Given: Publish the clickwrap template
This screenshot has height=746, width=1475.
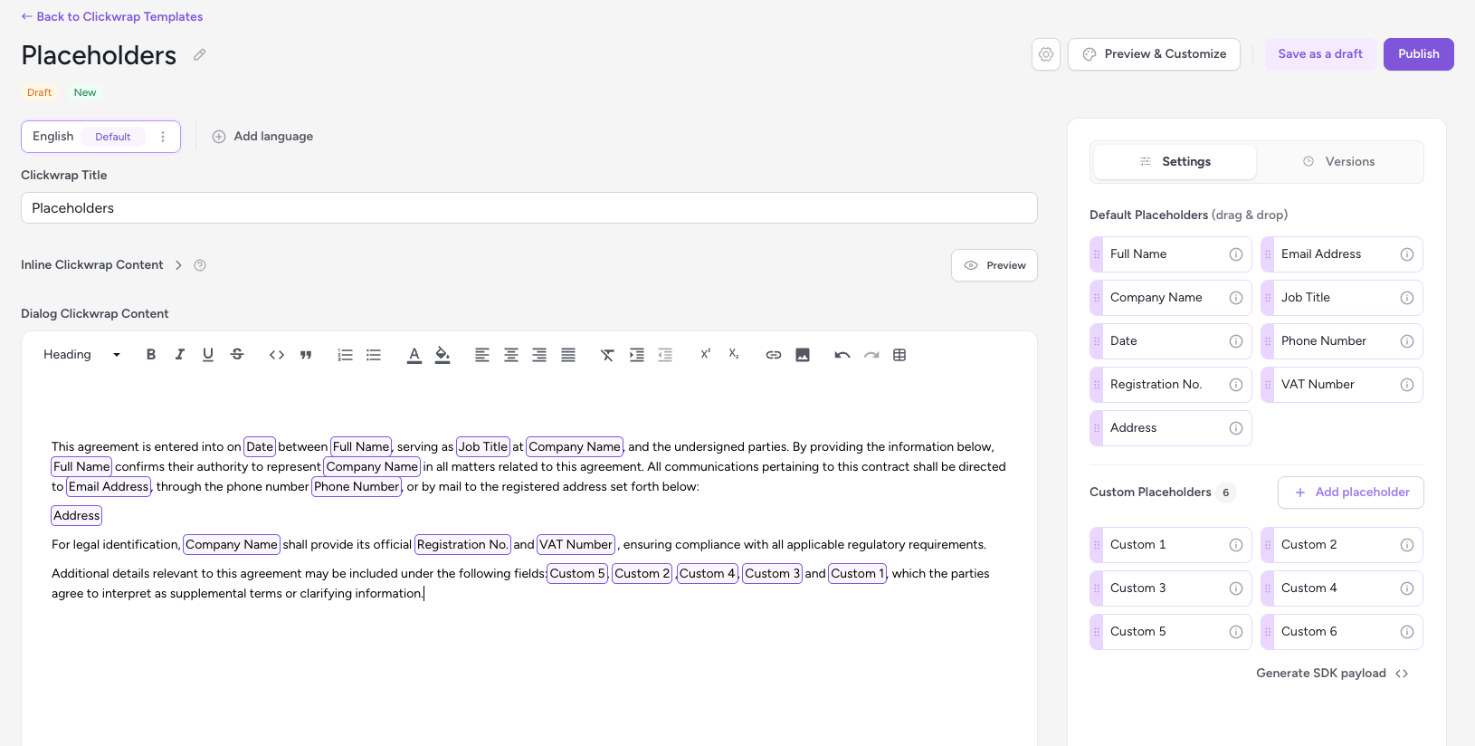Looking at the screenshot, I should (1418, 54).
